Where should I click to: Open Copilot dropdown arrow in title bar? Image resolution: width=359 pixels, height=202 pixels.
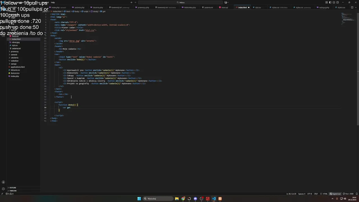[228, 2]
